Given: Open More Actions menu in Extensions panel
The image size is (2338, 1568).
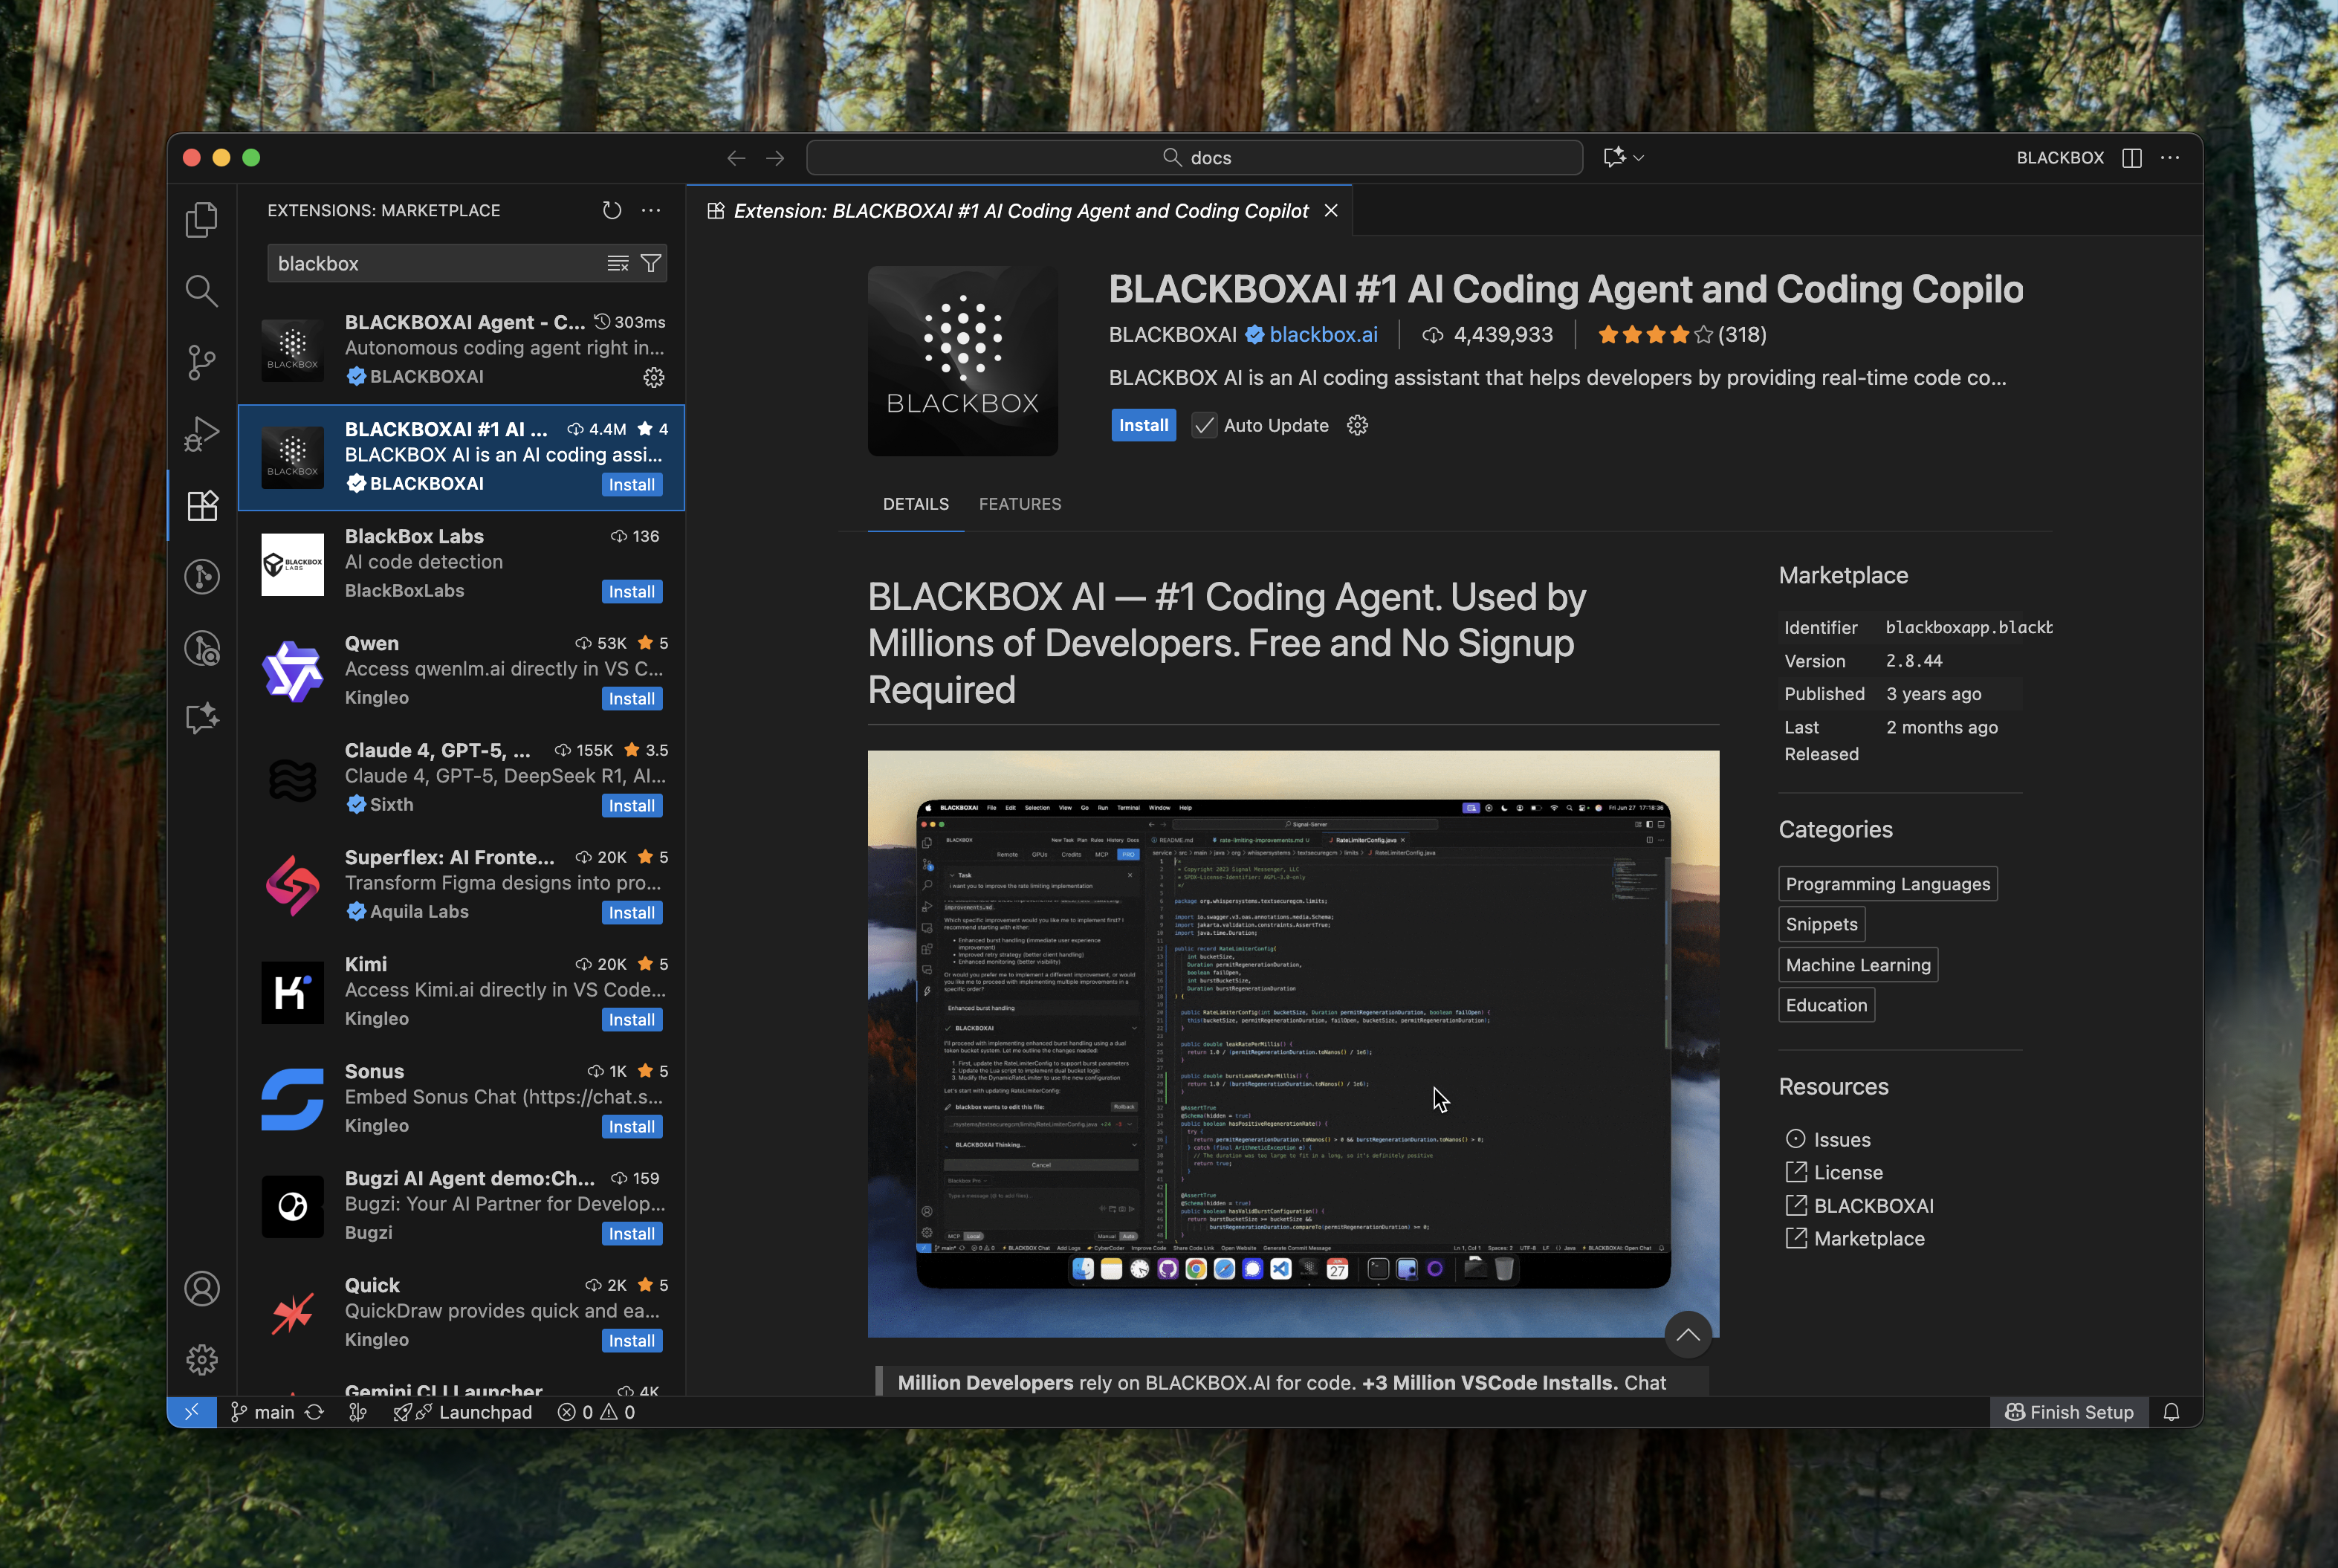Looking at the screenshot, I should click(x=651, y=210).
